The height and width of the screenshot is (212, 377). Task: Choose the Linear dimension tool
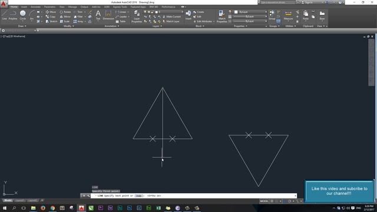click(x=121, y=12)
